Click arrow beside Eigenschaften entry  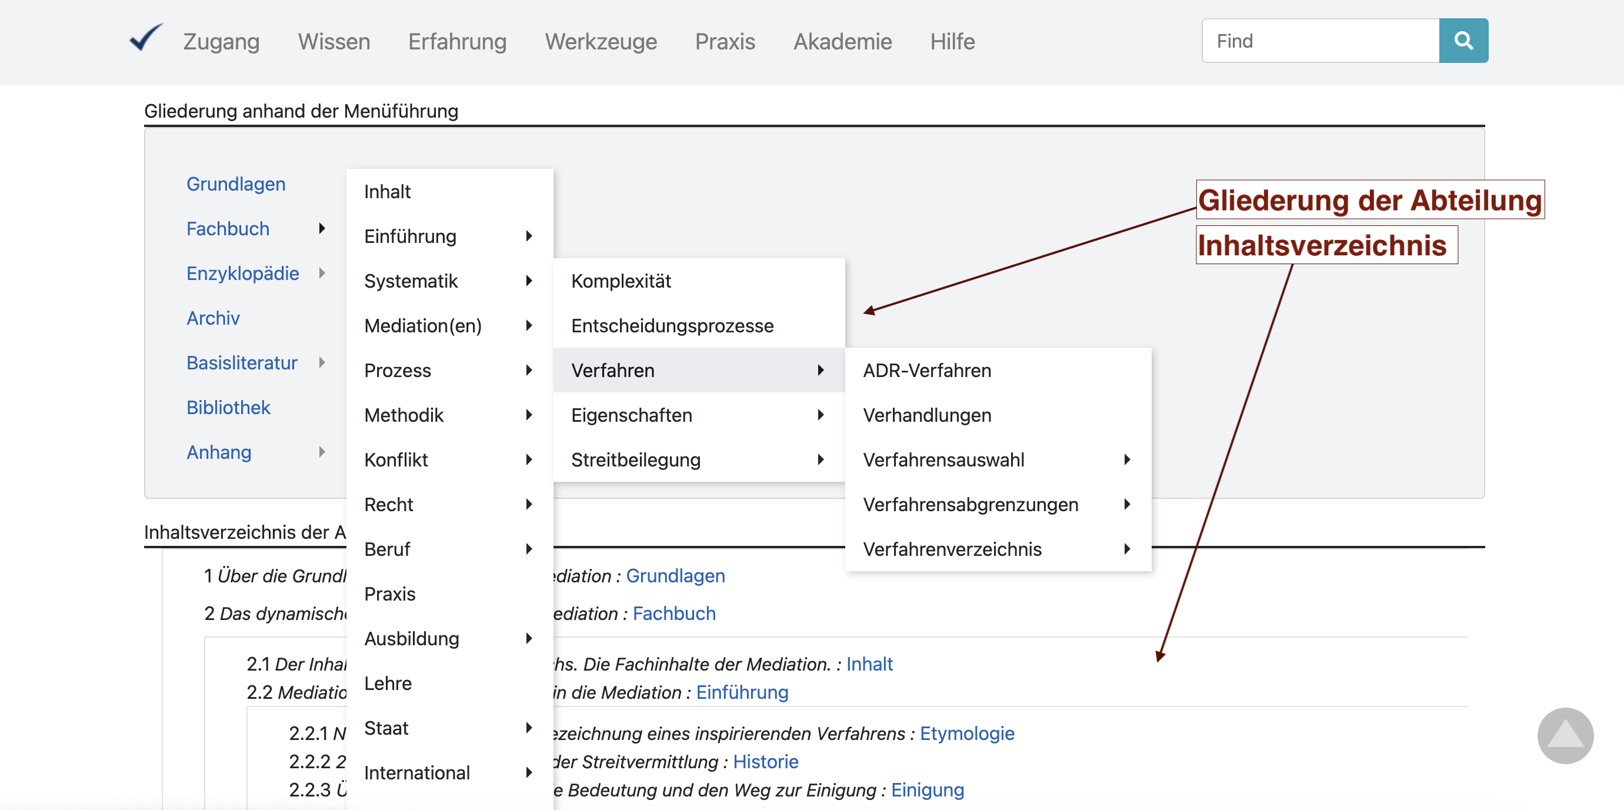click(821, 415)
